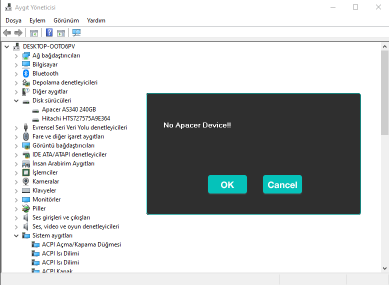The image size is (389, 285).
Task: Select the "Bilgisayar" category label
Action: [45, 64]
